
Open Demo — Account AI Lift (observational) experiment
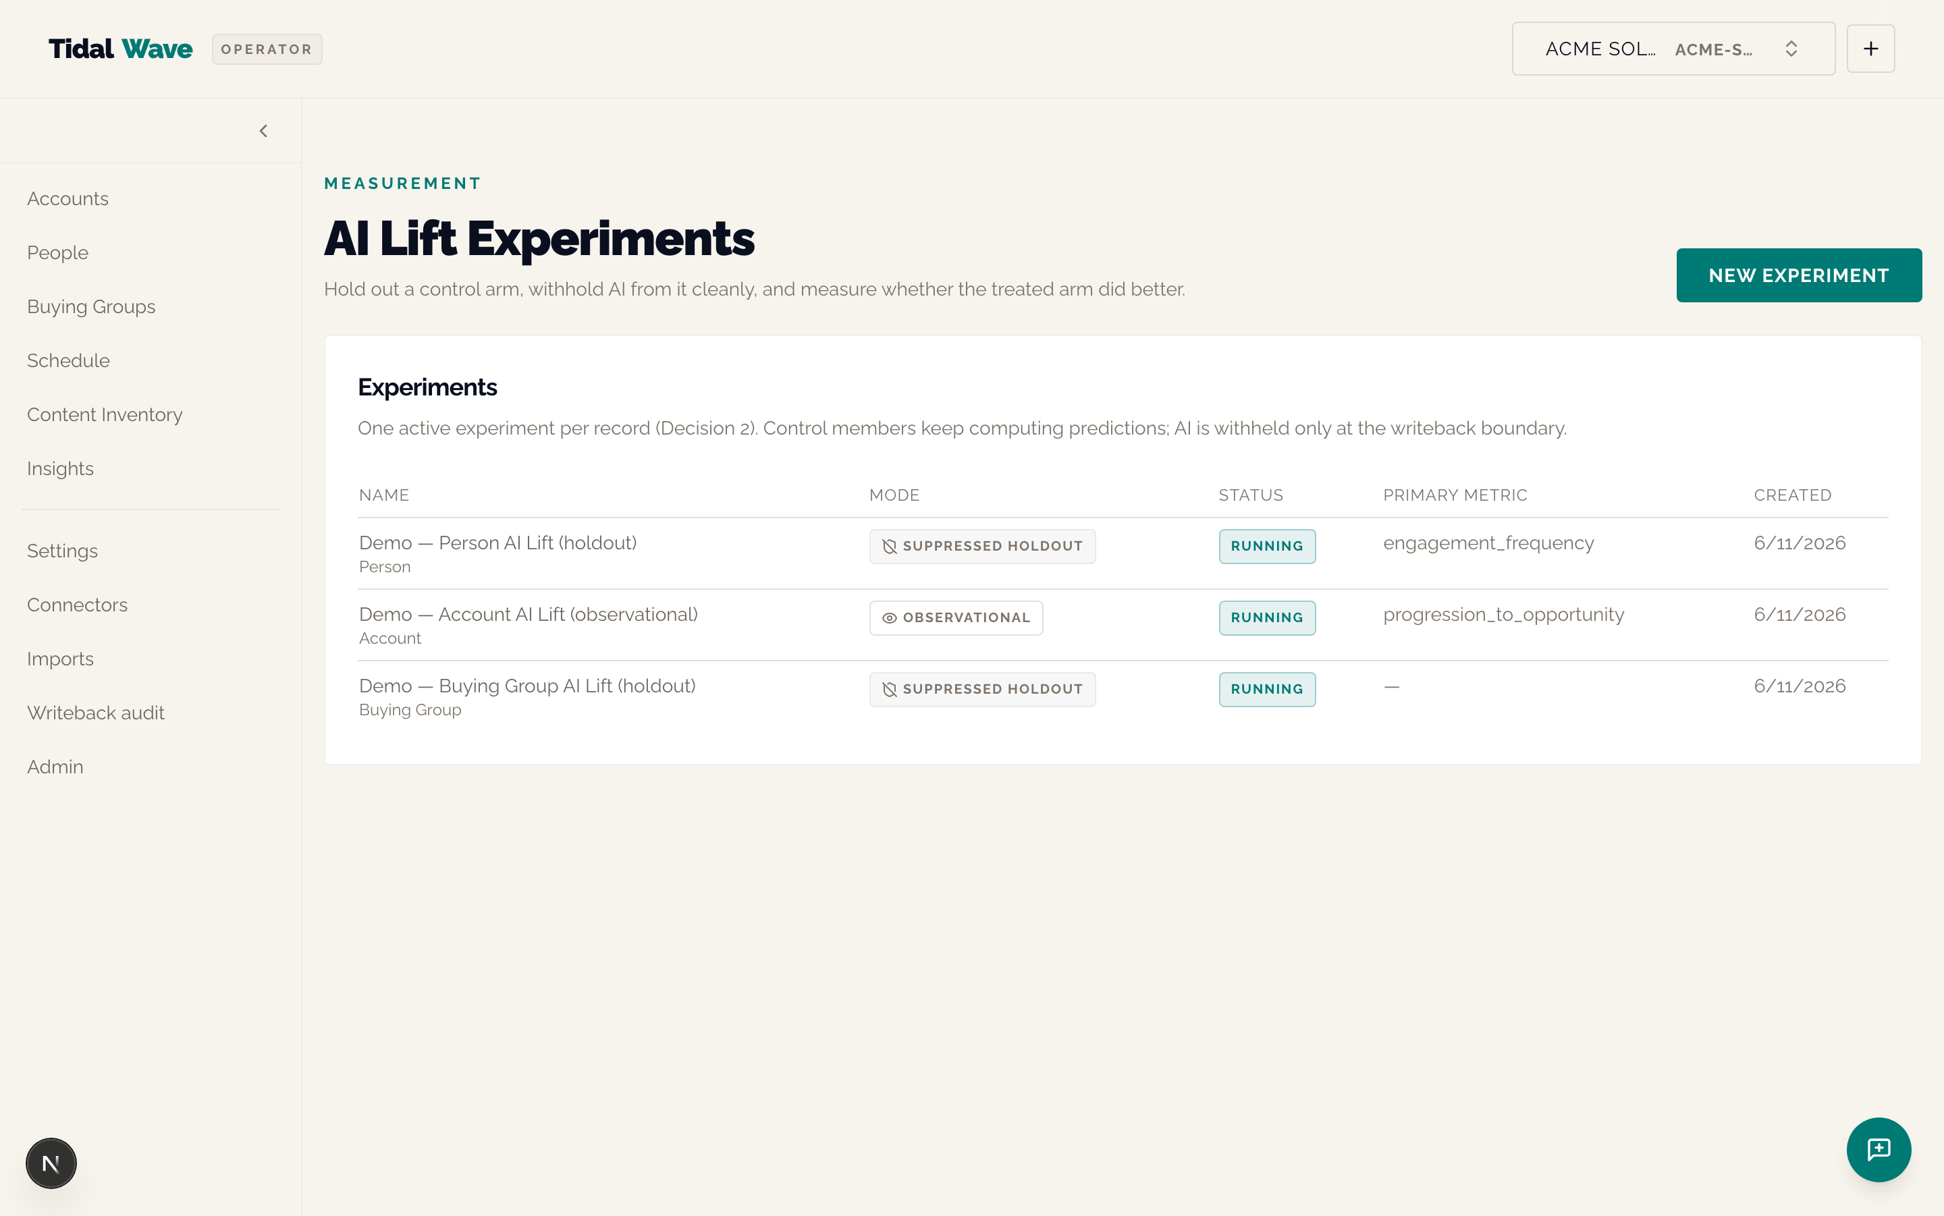(x=529, y=615)
